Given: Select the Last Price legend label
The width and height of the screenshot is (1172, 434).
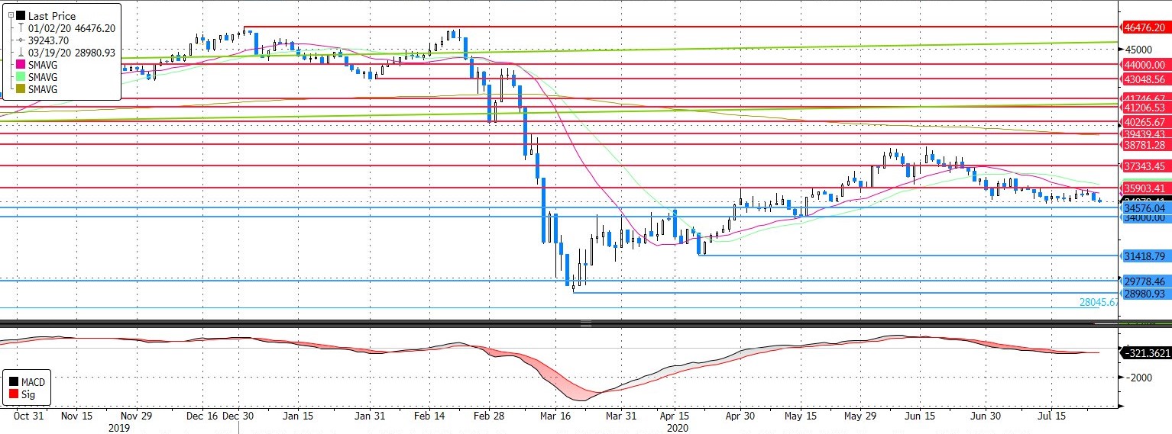Looking at the screenshot, I should [51, 15].
